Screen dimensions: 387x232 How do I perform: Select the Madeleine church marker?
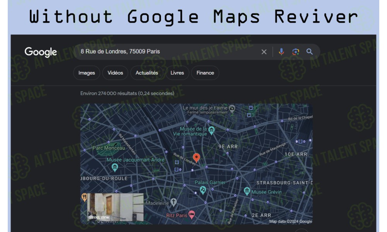[173, 202]
